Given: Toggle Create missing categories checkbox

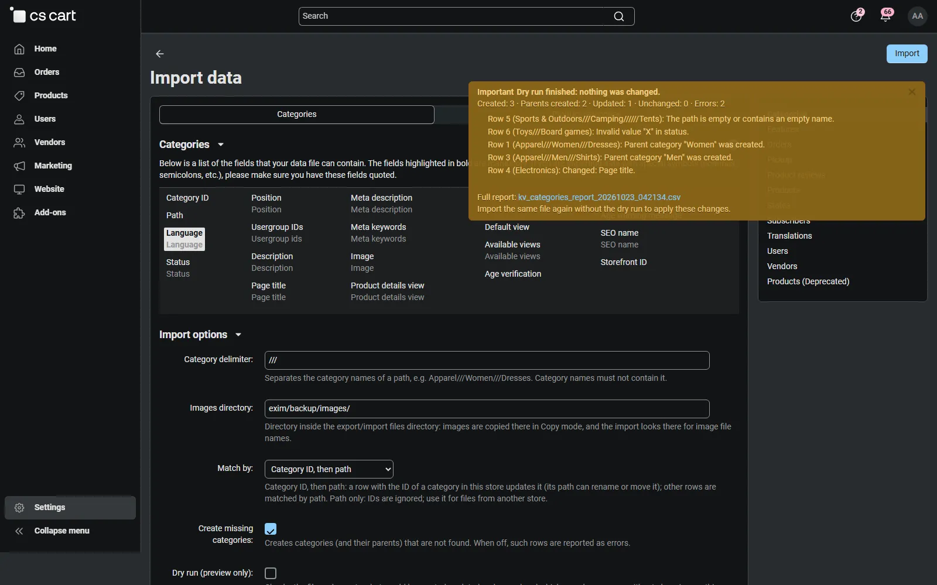Looking at the screenshot, I should pos(271,529).
